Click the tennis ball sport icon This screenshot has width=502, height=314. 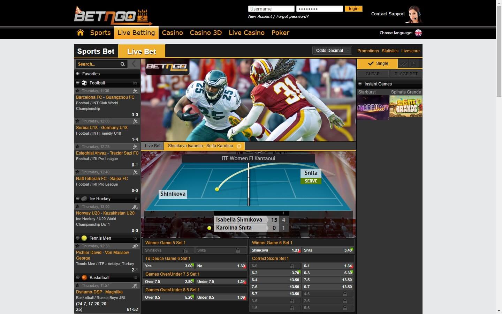(x=84, y=238)
